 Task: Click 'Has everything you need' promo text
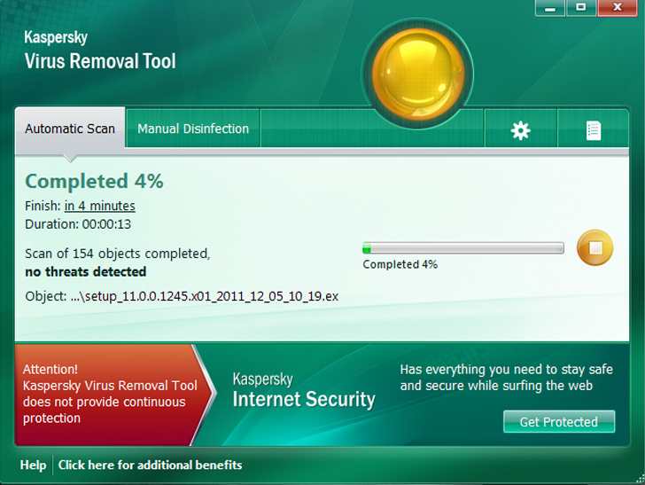507,378
